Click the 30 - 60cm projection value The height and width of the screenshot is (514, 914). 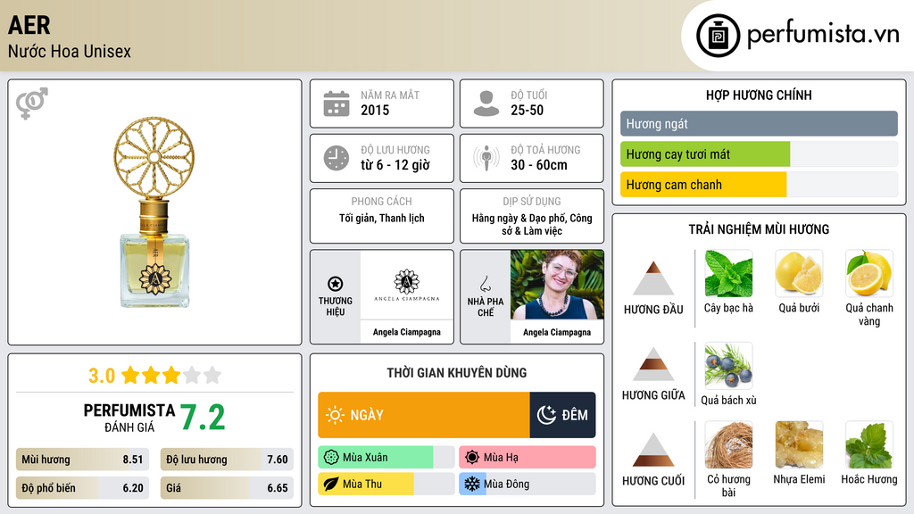(x=538, y=165)
